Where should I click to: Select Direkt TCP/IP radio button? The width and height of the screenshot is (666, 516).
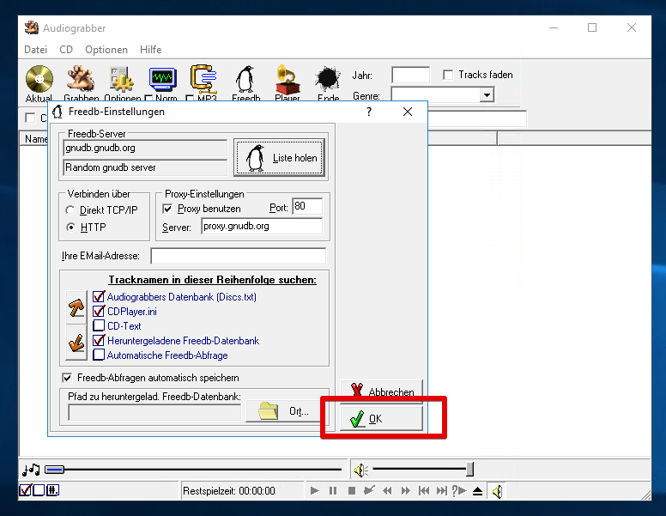70,210
